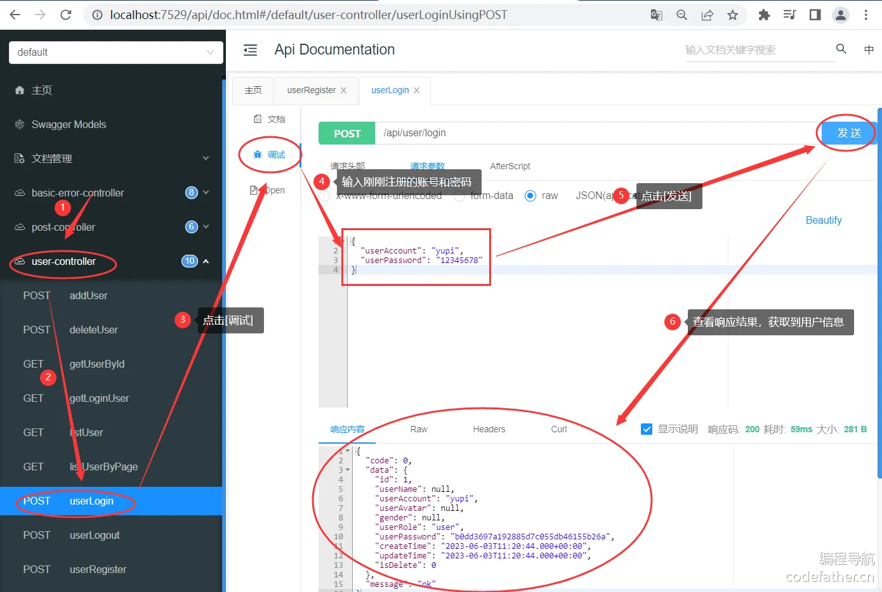This screenshot has width=882, height=592.
Task: Switch to the userLogin tab
Action: click(x=390, y=91)
